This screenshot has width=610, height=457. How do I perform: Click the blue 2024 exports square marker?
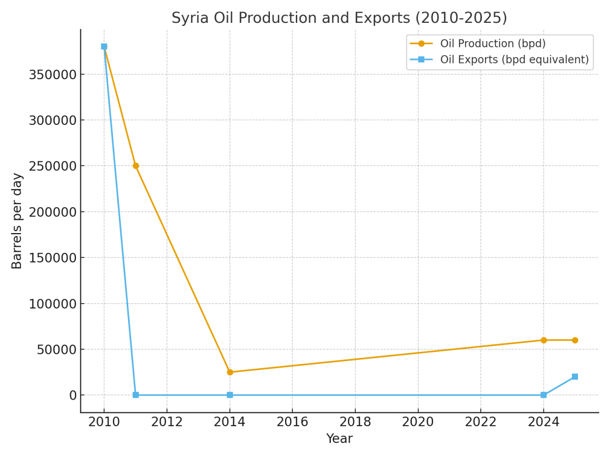point(543,395)
